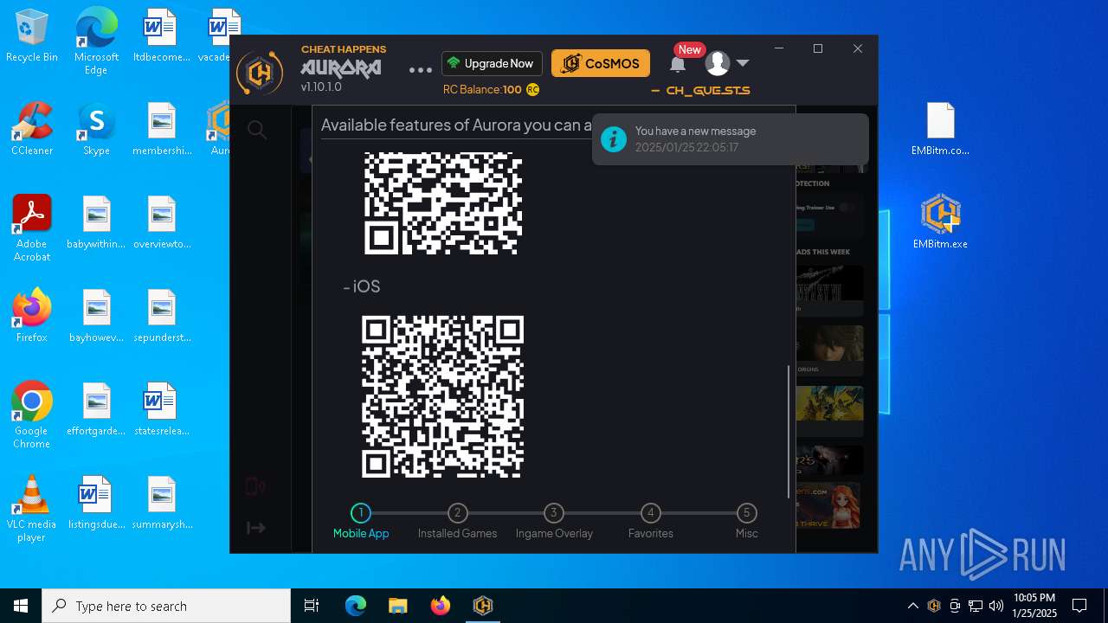Open the anime girl game thumbnail
1108x623 pixels.
tap(829, 505)
